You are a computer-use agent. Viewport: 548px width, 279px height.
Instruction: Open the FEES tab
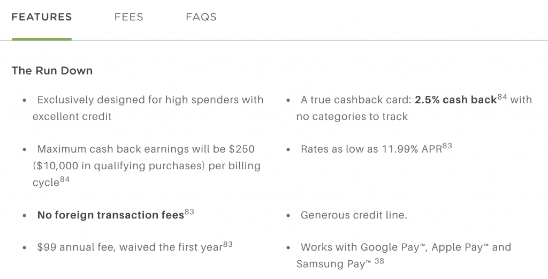[x=128, y=17]
